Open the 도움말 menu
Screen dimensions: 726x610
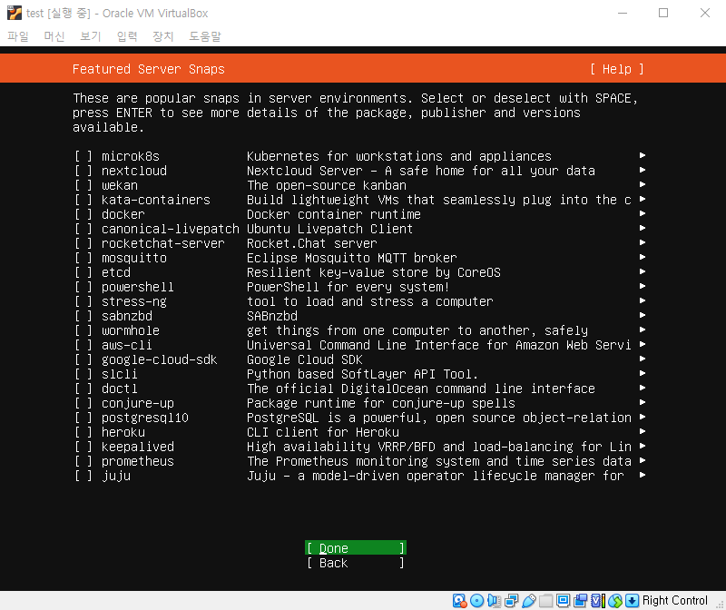point(205,36)
